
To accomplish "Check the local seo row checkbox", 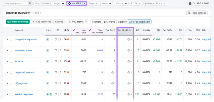I will [x=11, y=61].
